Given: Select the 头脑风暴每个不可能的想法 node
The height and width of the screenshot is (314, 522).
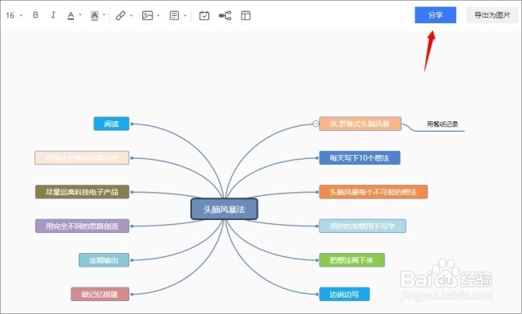Looking at the screenshot, I should point(373,192).
